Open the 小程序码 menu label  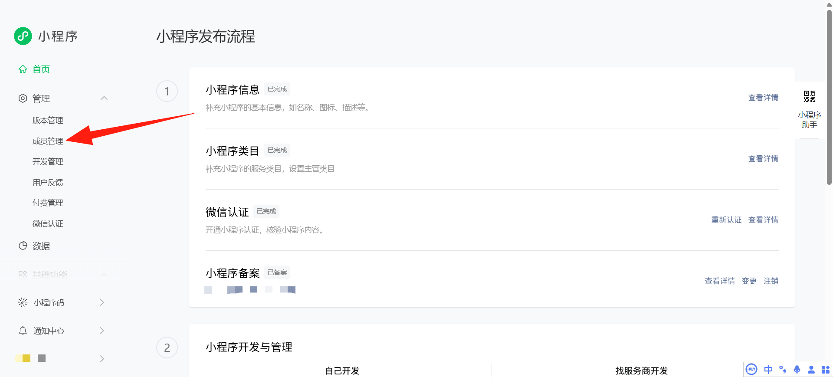49,302
